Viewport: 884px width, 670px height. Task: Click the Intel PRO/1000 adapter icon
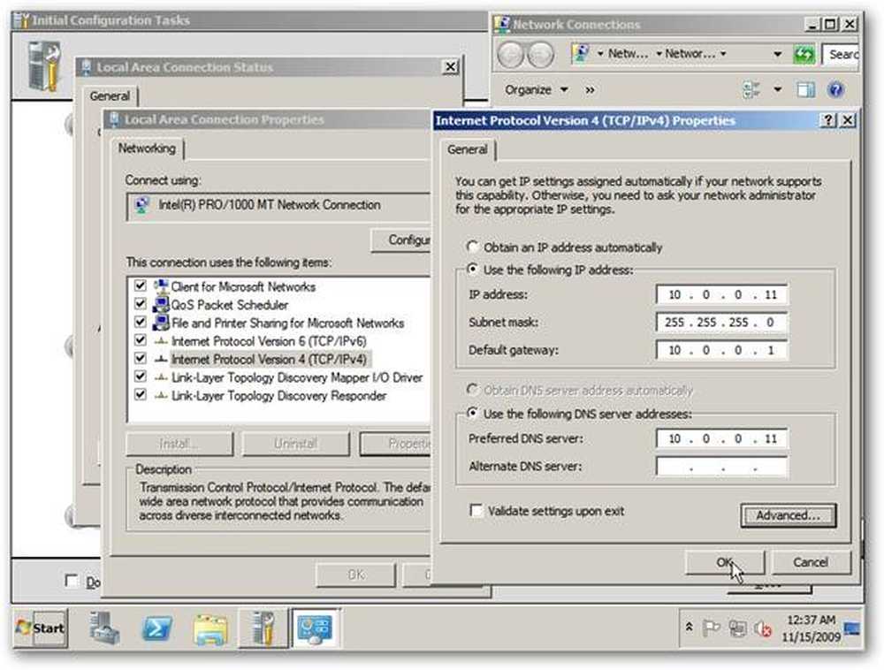click(142, 204)
